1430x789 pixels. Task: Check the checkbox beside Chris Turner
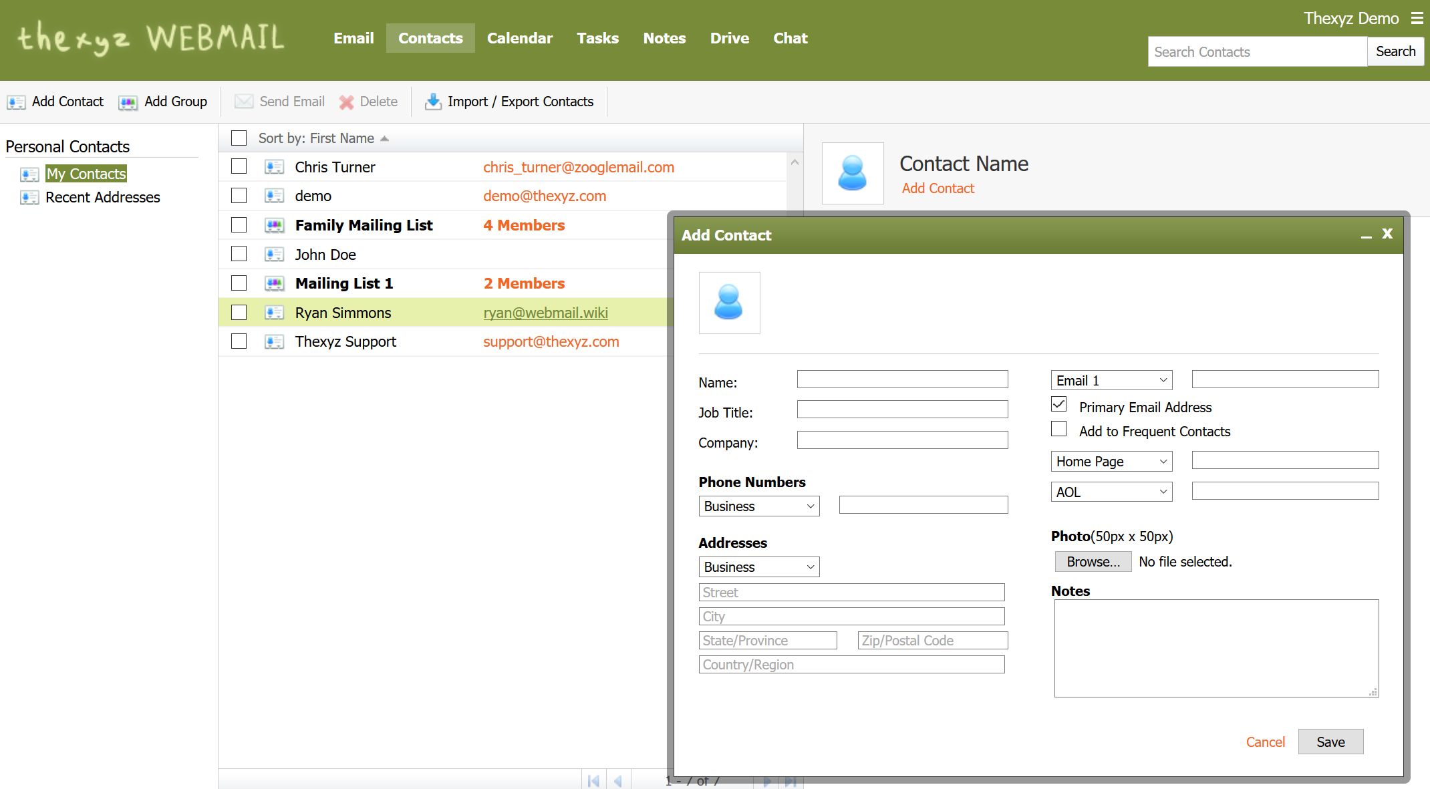(239, 166)
